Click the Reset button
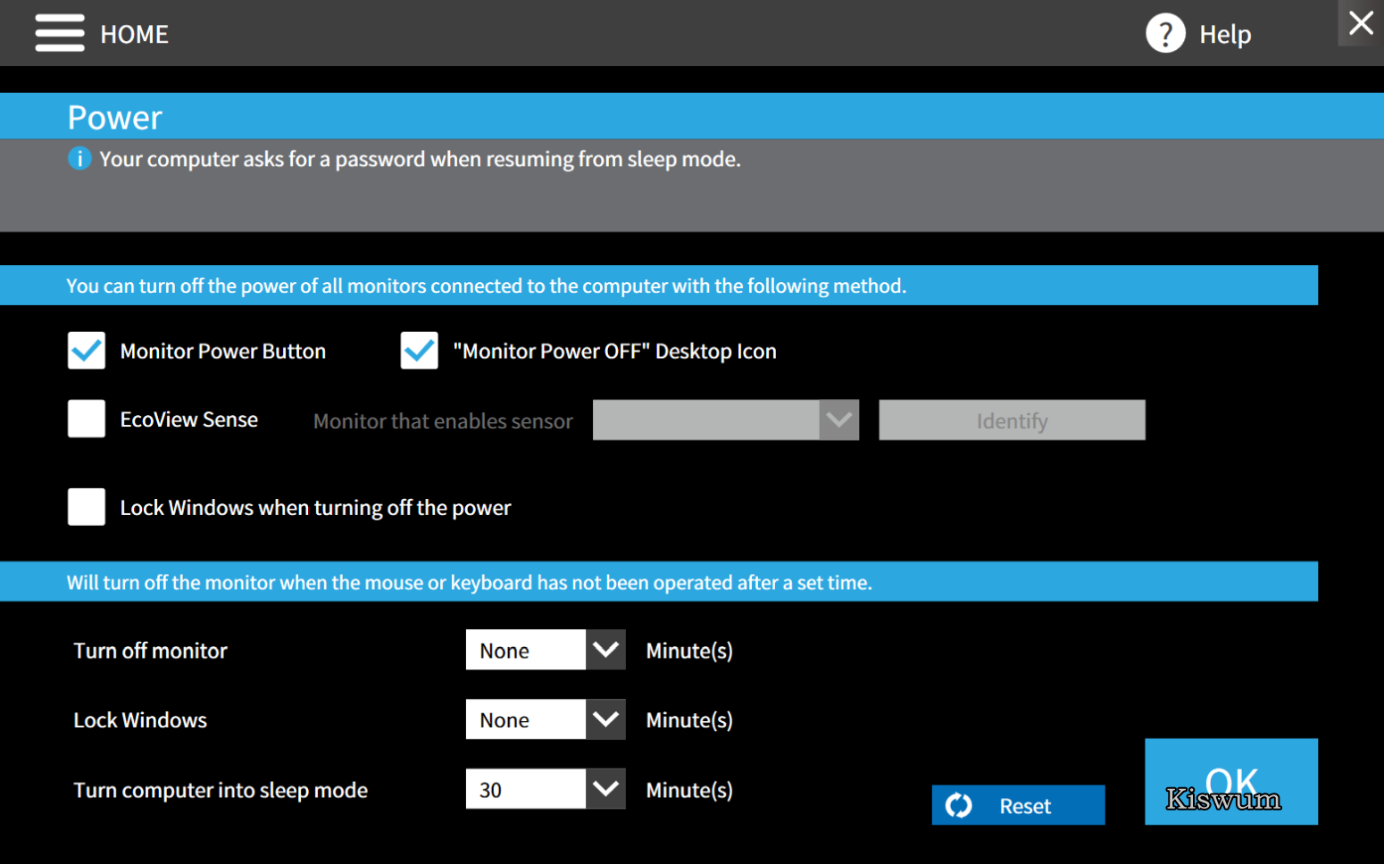 (1018, 805)
